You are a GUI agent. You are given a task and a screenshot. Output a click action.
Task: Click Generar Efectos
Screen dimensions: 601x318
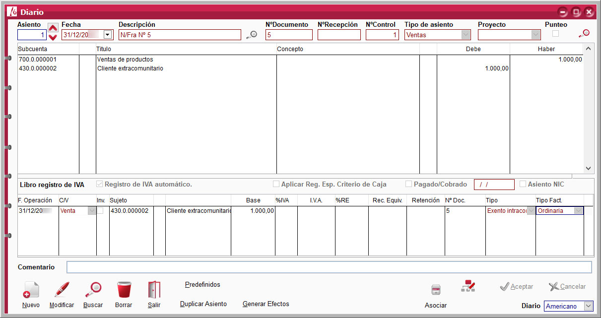(x=266, y=304)
